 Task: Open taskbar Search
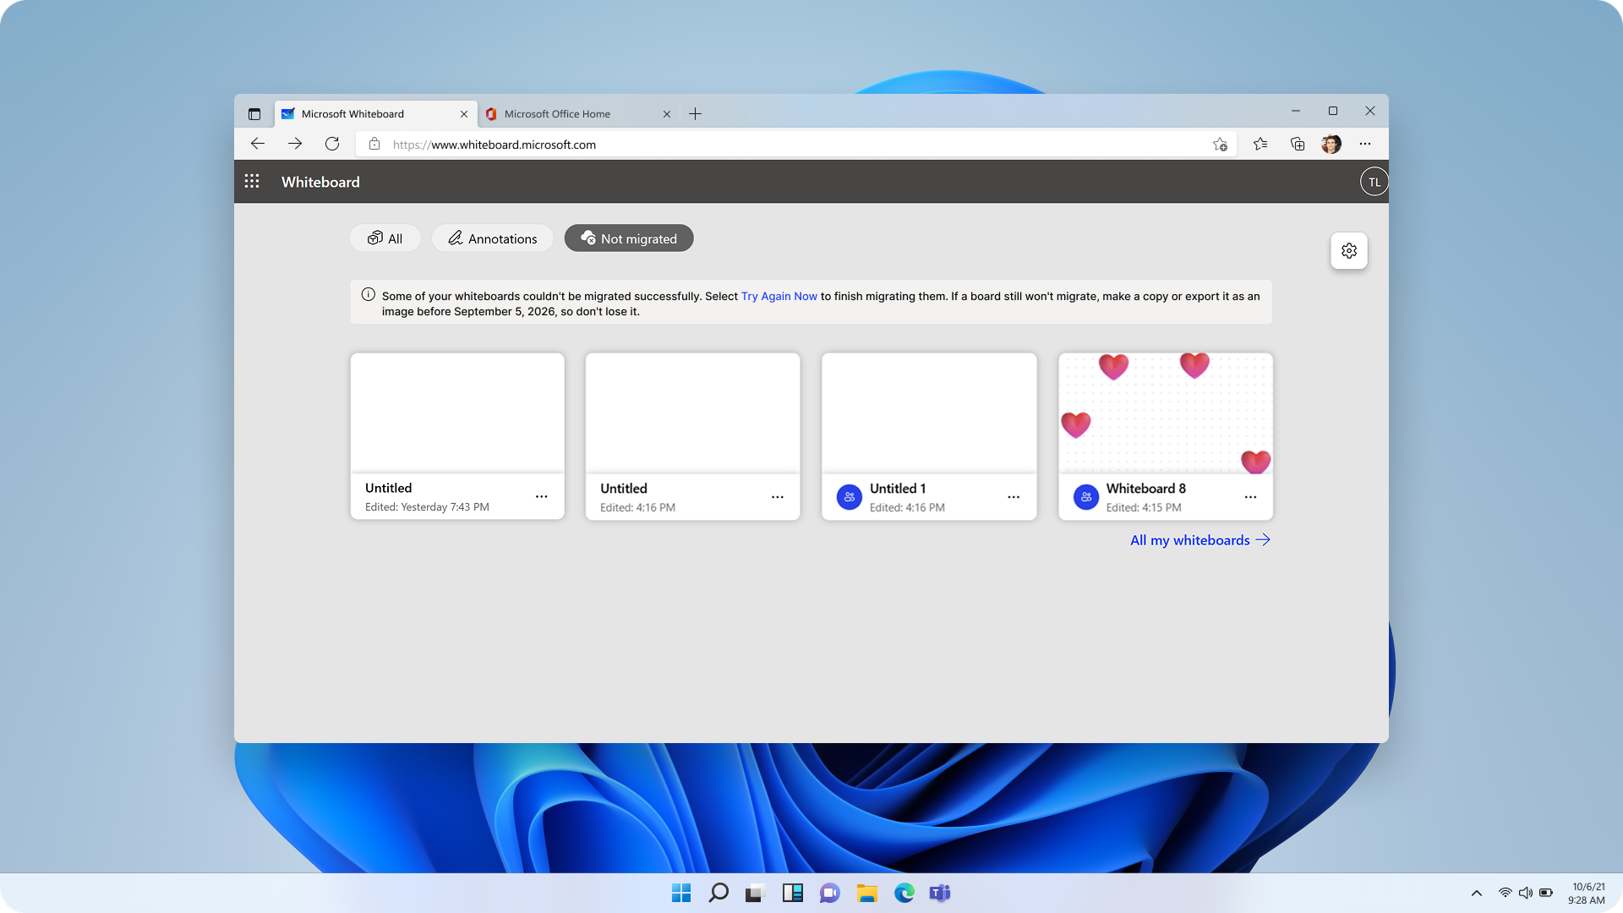[719, 893]
